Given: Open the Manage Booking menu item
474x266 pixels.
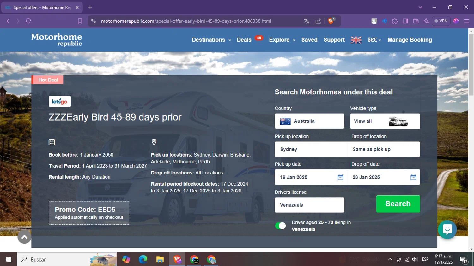Looking at the screenshot, I should click(410, 40).
